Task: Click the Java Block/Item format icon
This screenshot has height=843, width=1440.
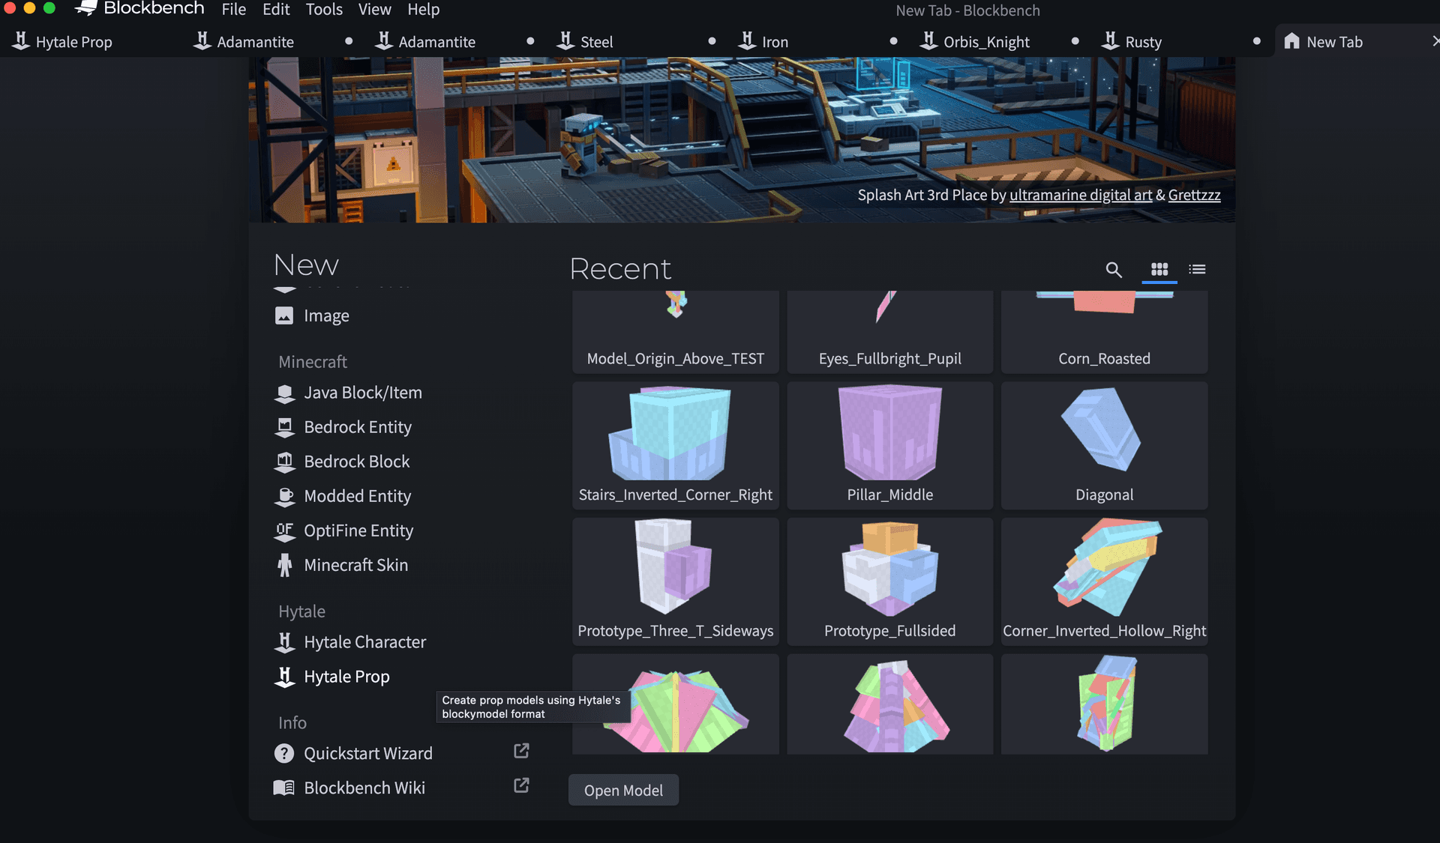Action: 284,393
